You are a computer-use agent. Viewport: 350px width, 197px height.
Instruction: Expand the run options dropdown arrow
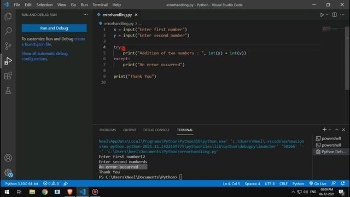327,15
